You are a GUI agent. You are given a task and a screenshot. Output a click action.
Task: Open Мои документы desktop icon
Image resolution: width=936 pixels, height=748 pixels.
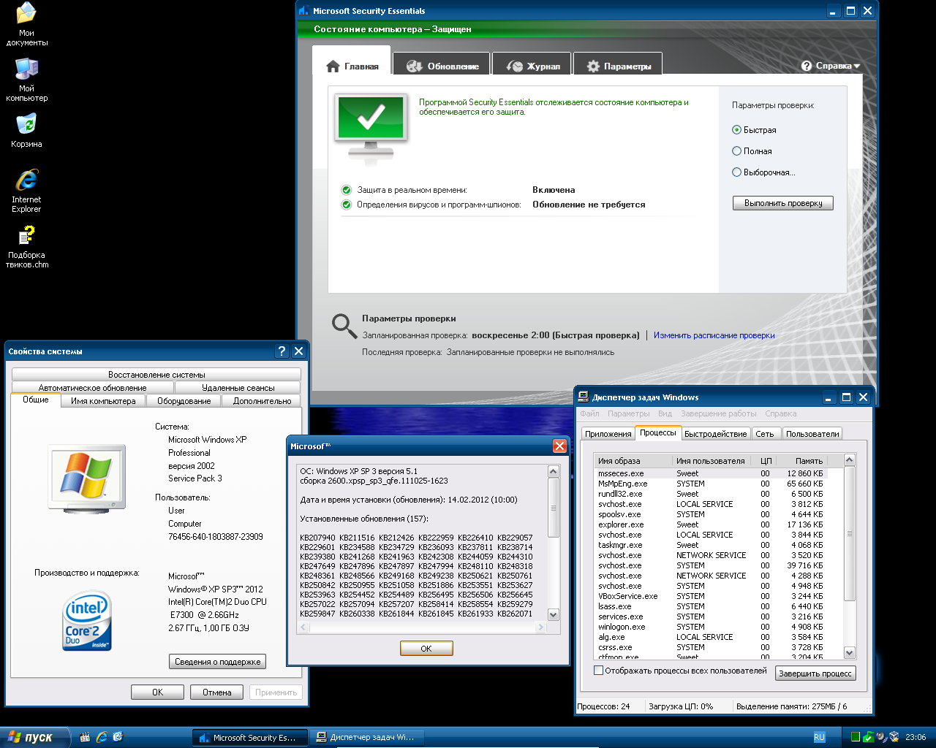point(26,24)
